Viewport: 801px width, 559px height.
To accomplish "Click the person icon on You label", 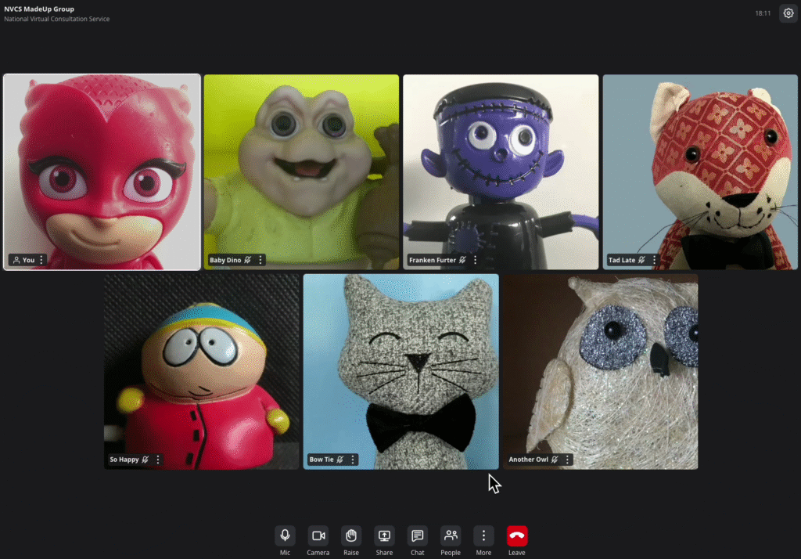I will coord(16,260).
